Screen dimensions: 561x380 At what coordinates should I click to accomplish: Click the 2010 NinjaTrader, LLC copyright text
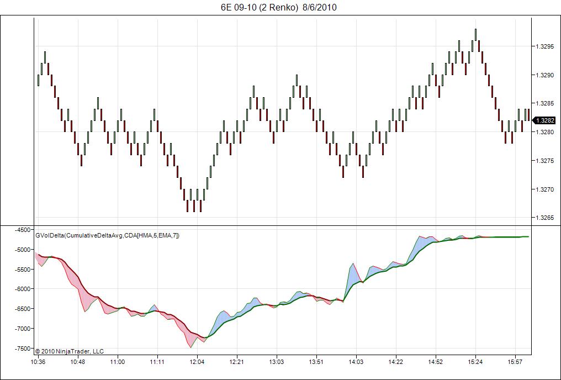coord(70,351)
